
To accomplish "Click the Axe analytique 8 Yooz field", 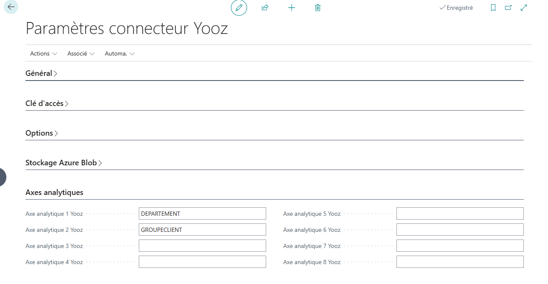I will [x=460, y=262].
